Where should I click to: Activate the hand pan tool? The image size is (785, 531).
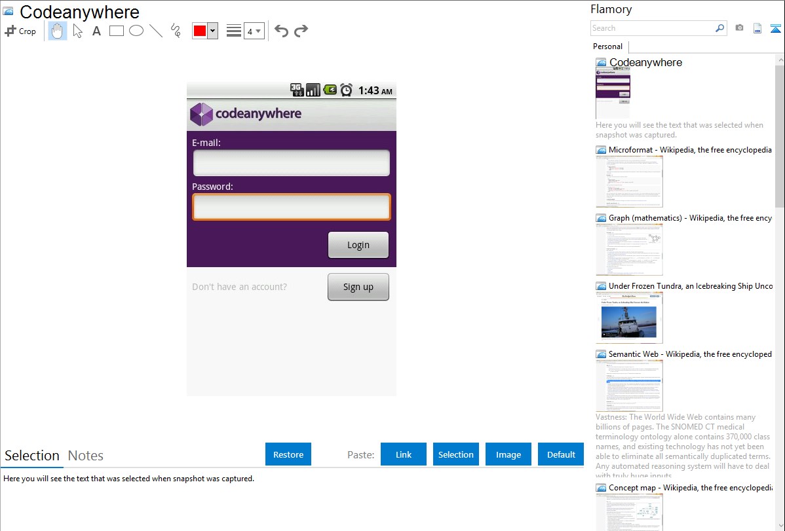(x=57, y=31)
